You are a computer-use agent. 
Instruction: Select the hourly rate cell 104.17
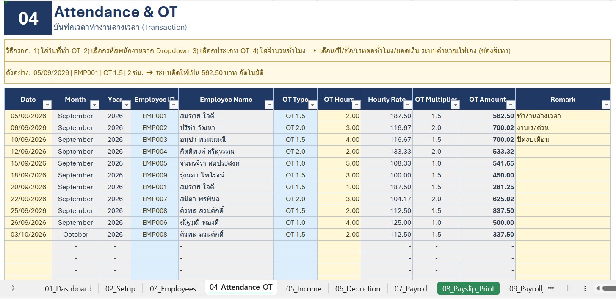click(x=387, y=199)
